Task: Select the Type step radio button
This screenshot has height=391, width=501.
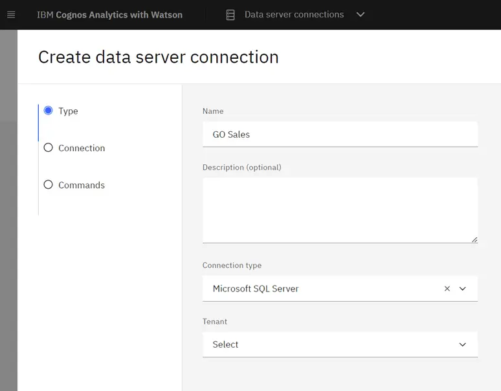Action: coord(49,111)
